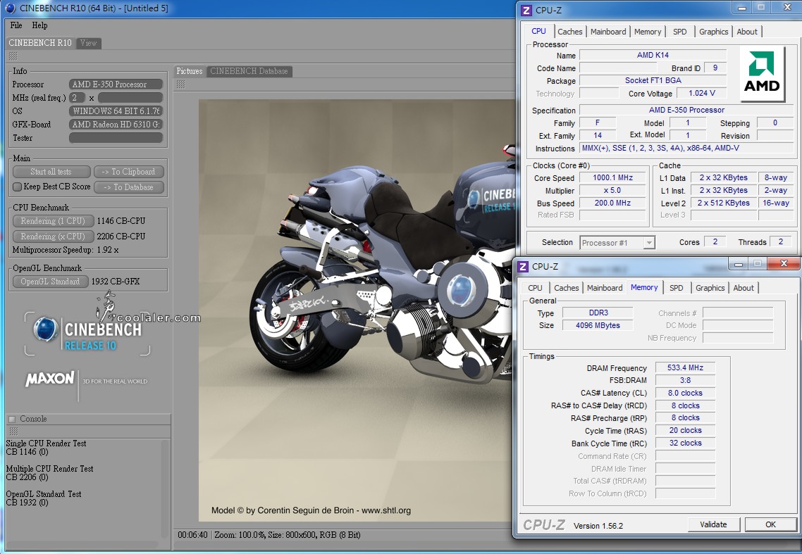
Task: Run the Rendering (x CPU) benchmark
Action: pyautogui.click(x=53, y=236)
